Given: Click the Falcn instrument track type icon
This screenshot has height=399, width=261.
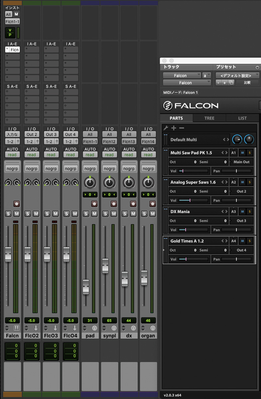Looking at the screenshot, I should 17,328.
